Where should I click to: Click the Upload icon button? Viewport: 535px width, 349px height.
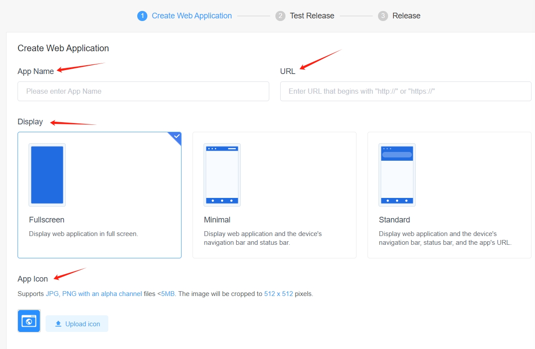click(x=77, y=324)
